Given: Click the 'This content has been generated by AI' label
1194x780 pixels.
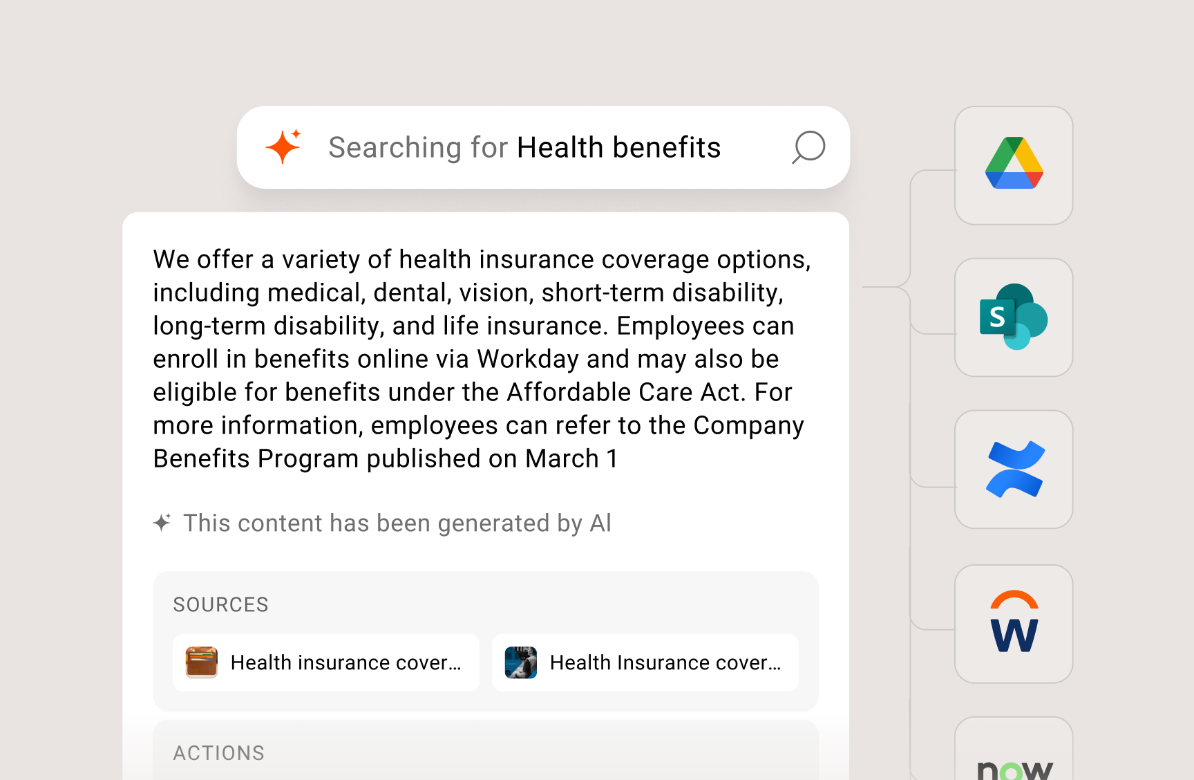Looking at the screenshot, I should coord(397,523).
